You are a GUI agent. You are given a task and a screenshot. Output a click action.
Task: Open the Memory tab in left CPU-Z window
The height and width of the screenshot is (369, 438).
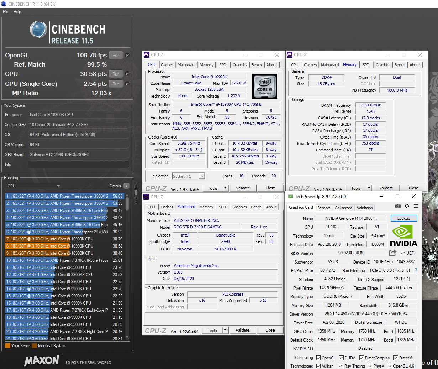[207, 64]
